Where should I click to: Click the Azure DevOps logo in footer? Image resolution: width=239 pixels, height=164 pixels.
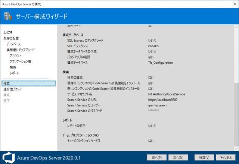(x=9, y=157)
